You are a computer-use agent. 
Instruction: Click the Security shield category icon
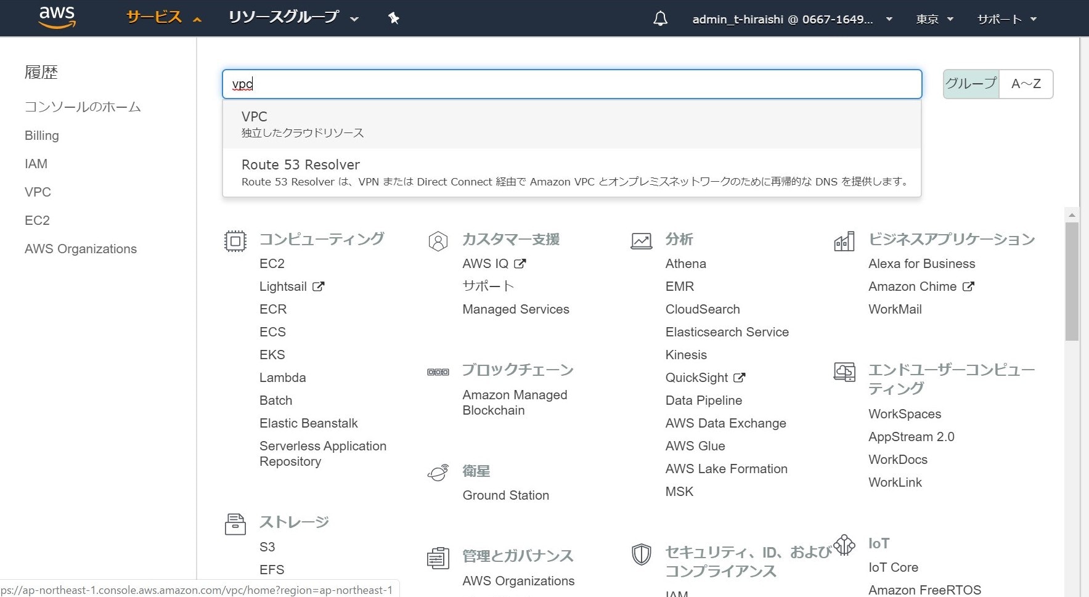(x=641, y=554)
